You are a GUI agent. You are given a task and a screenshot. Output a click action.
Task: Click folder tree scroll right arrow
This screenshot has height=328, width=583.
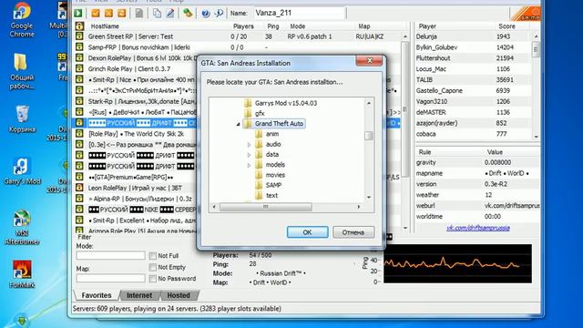(x=359, y=207)
